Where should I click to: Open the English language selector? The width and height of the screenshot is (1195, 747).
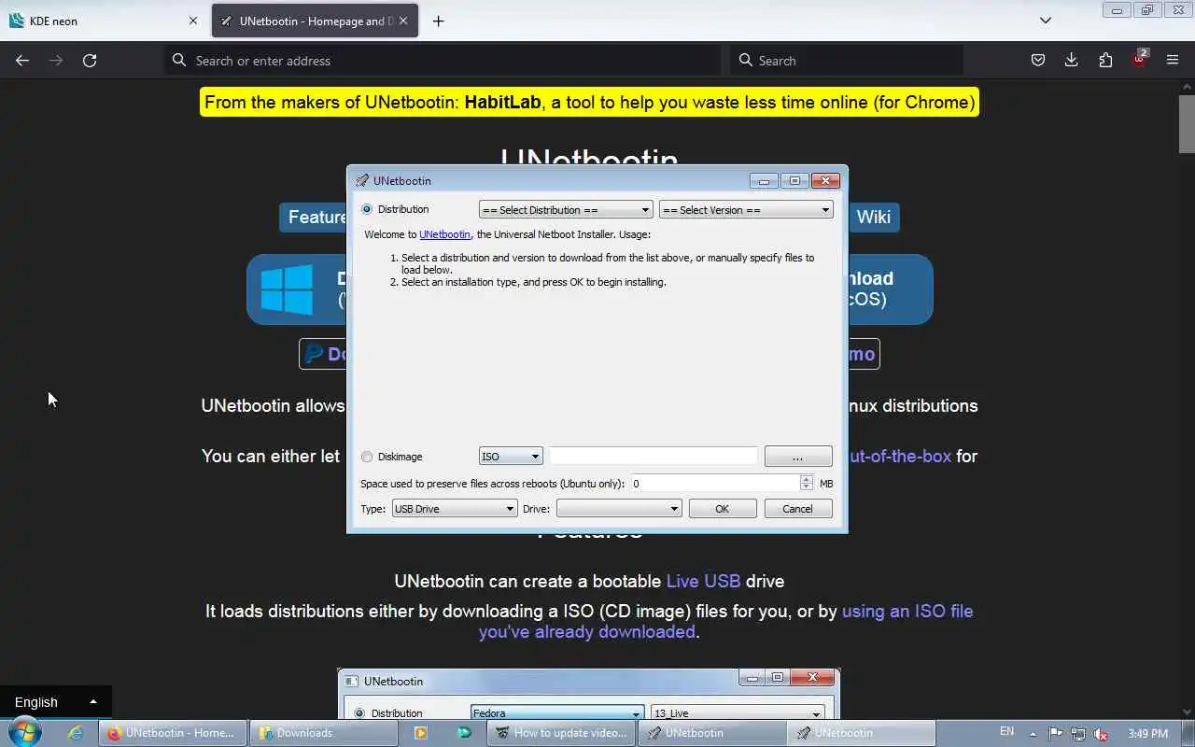56,702
